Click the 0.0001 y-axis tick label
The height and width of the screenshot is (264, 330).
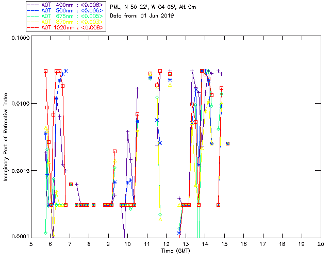19,237
